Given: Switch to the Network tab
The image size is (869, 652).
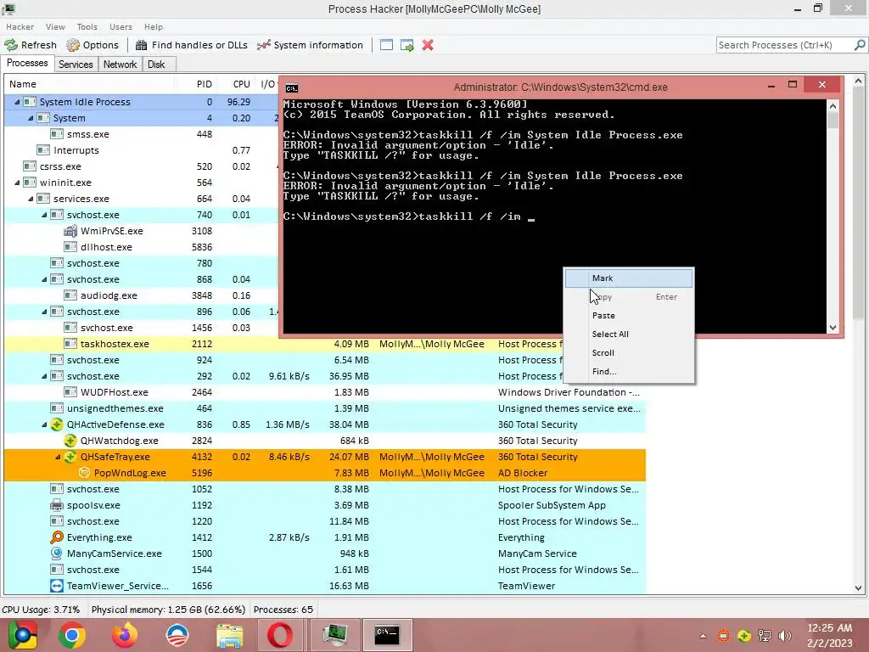Looking at the screenshot, I should (x=120, y=65).
